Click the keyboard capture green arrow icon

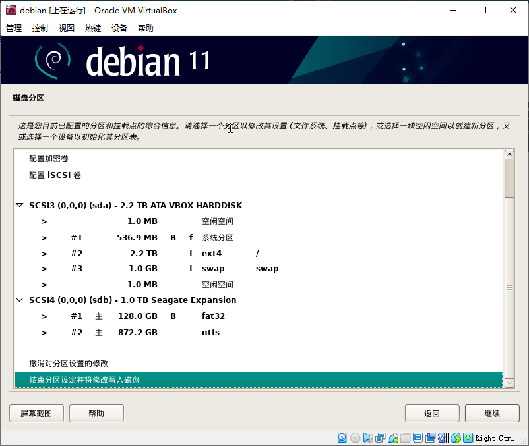pyautogui.click(x=468, y=437)
